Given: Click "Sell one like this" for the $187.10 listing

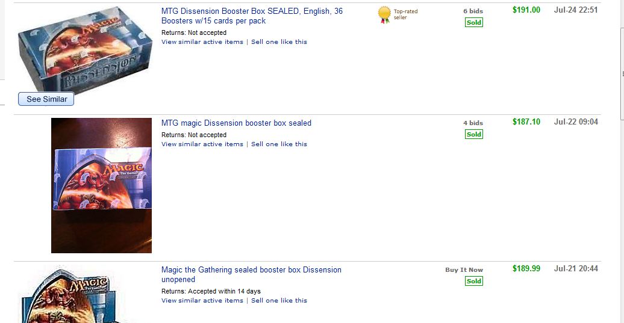Looking at the screenshot, I should click(279, 144).
